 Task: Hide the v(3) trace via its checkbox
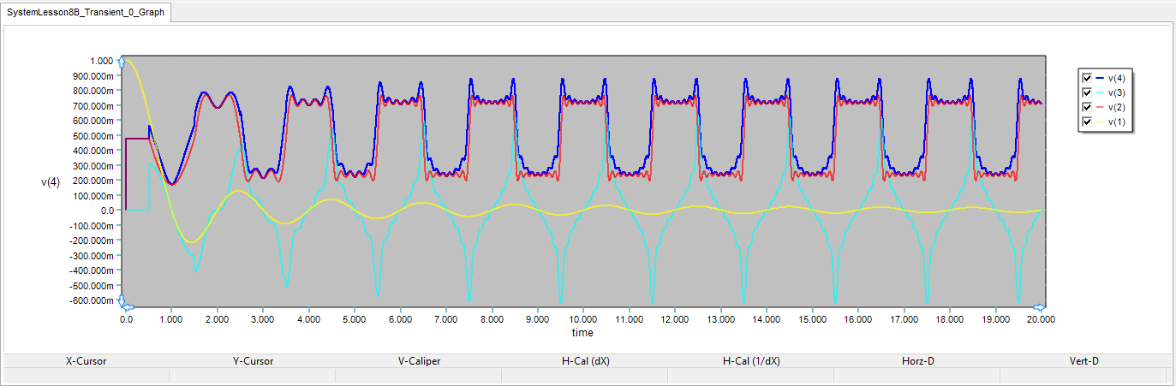[1088, 92]
